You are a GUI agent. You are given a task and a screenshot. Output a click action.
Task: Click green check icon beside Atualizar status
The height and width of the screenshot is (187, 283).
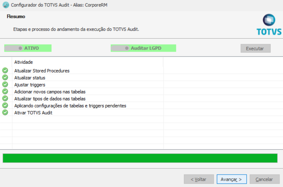point(5,77)
